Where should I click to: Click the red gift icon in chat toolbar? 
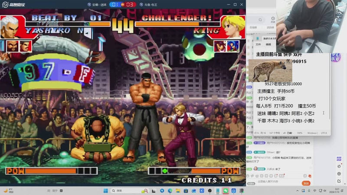pos(310,176)
